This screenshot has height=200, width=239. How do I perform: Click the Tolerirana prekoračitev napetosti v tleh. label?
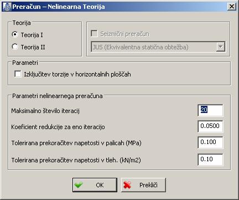76,160
